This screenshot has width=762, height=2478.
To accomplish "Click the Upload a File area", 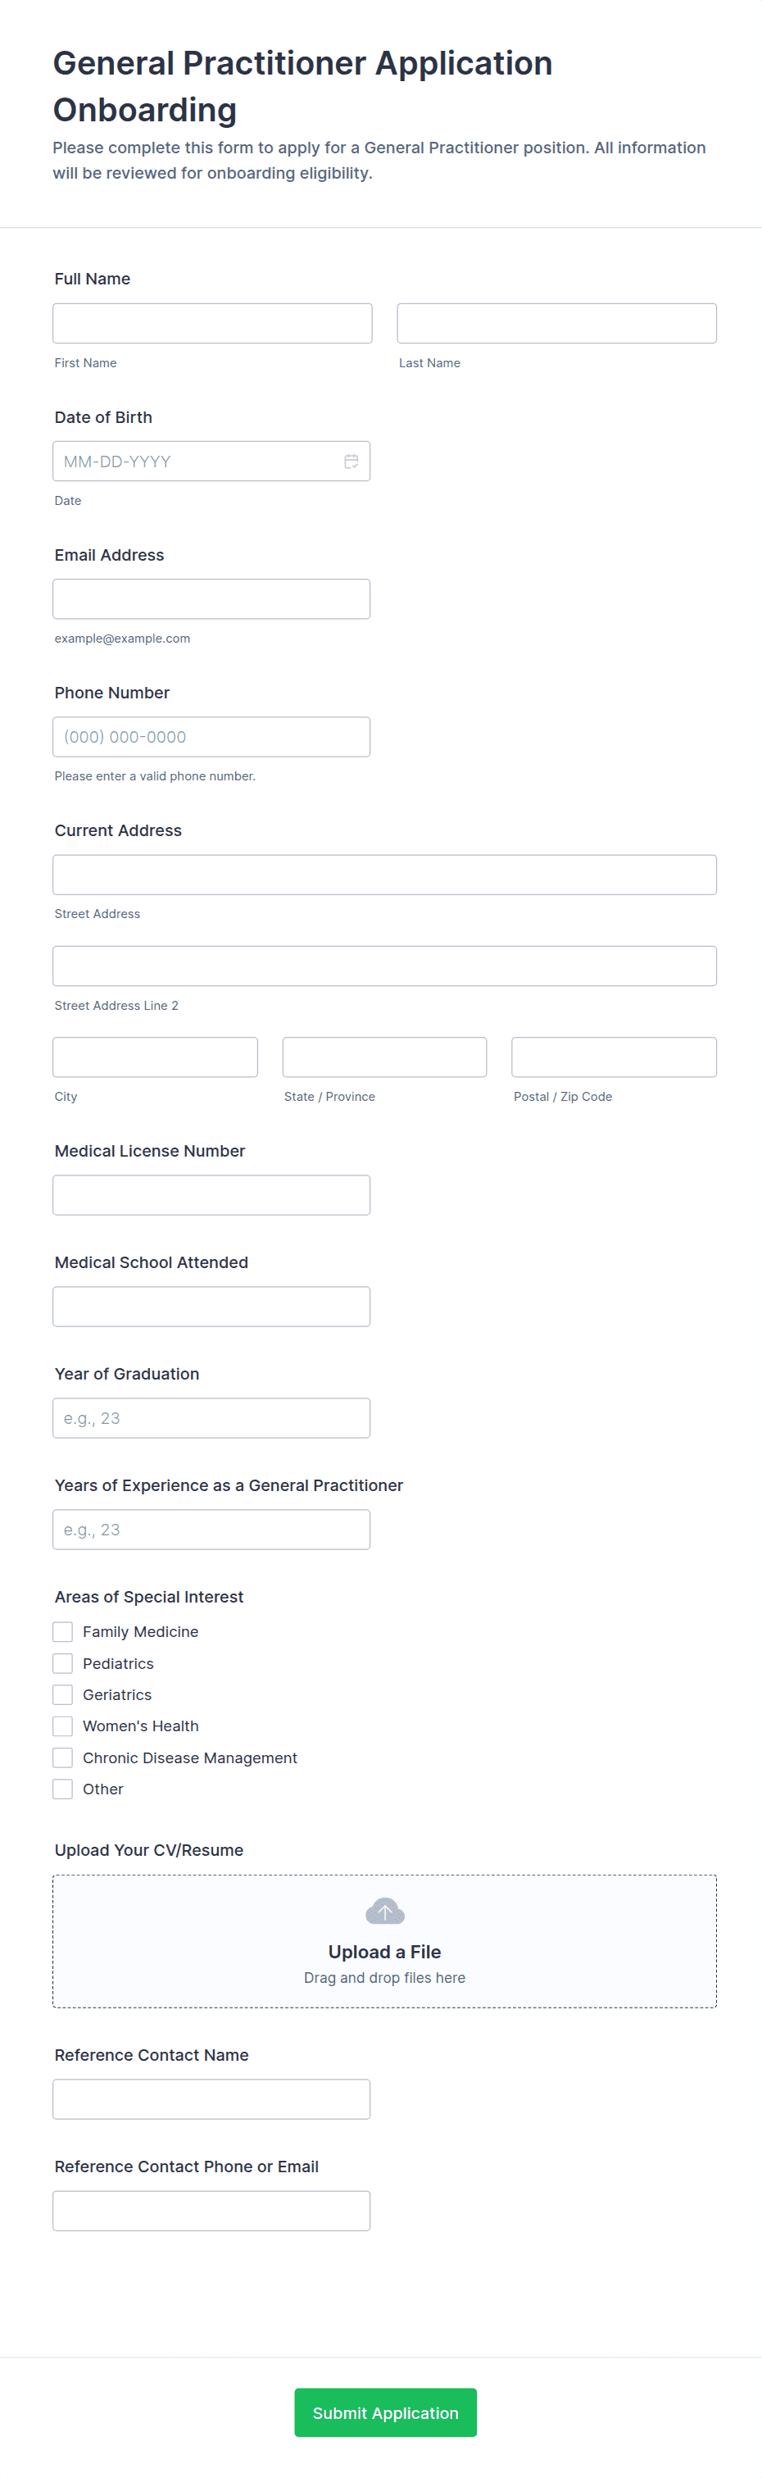I will (385, 1951).
